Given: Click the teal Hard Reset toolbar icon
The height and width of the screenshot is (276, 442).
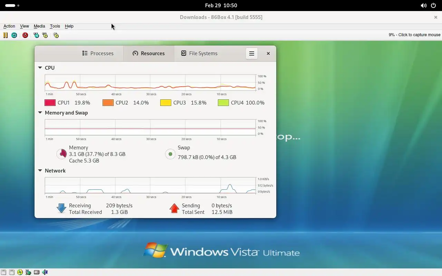Looking at the screenshot, I should click(14, 35).
